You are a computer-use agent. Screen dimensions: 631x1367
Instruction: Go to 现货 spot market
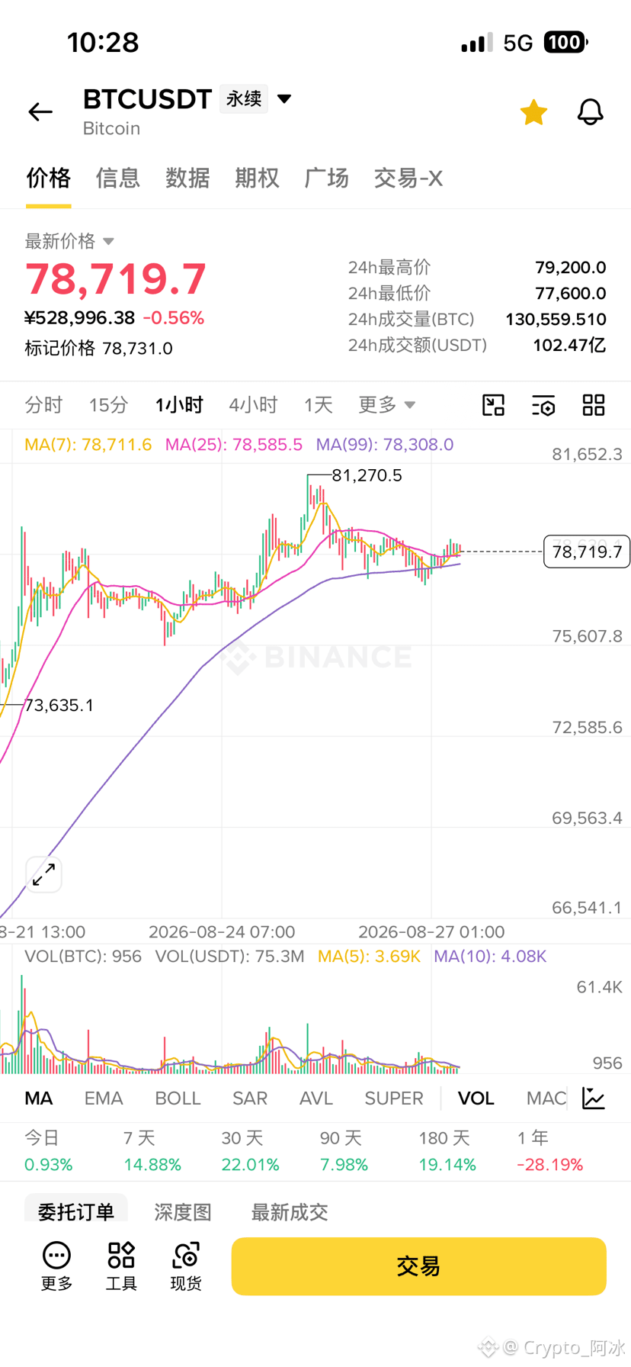pos(186,1266)
